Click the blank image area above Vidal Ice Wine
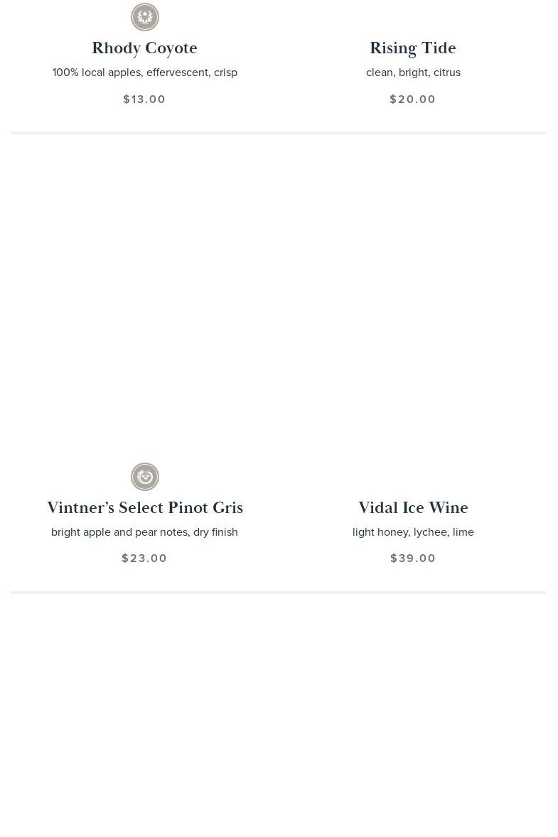This screenshot has height=837, width=558. coord(413,310)
